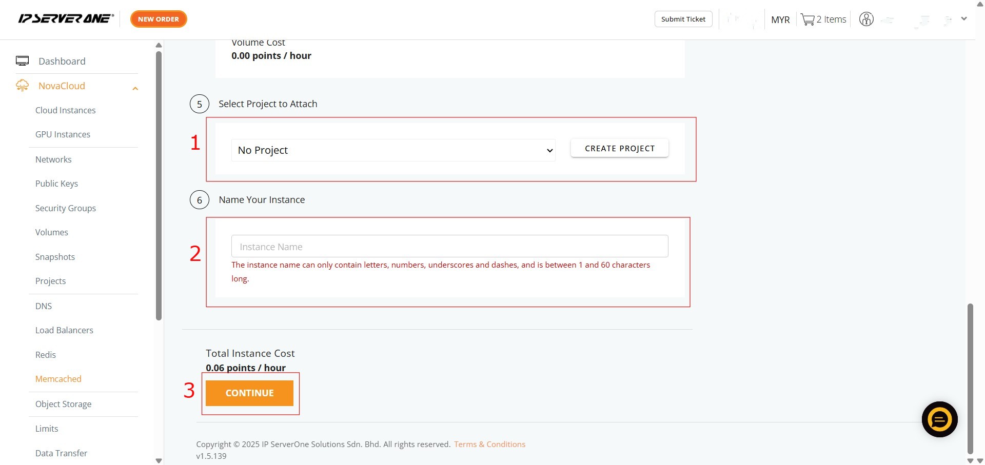Click the NEW ORDER button
985x465 pixels.
tap(159, 19)
